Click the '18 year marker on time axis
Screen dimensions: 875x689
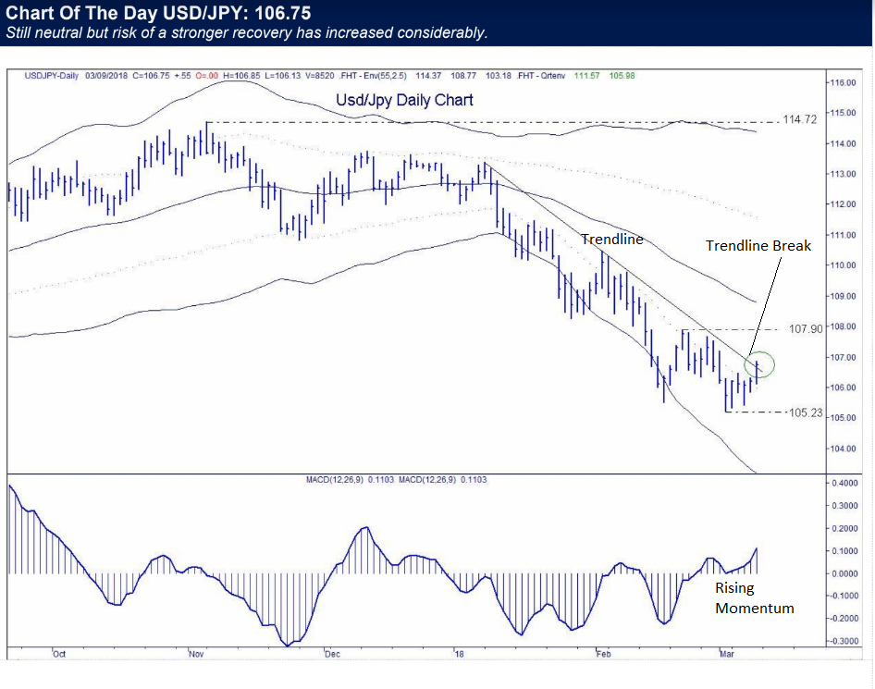click(459, 654)
